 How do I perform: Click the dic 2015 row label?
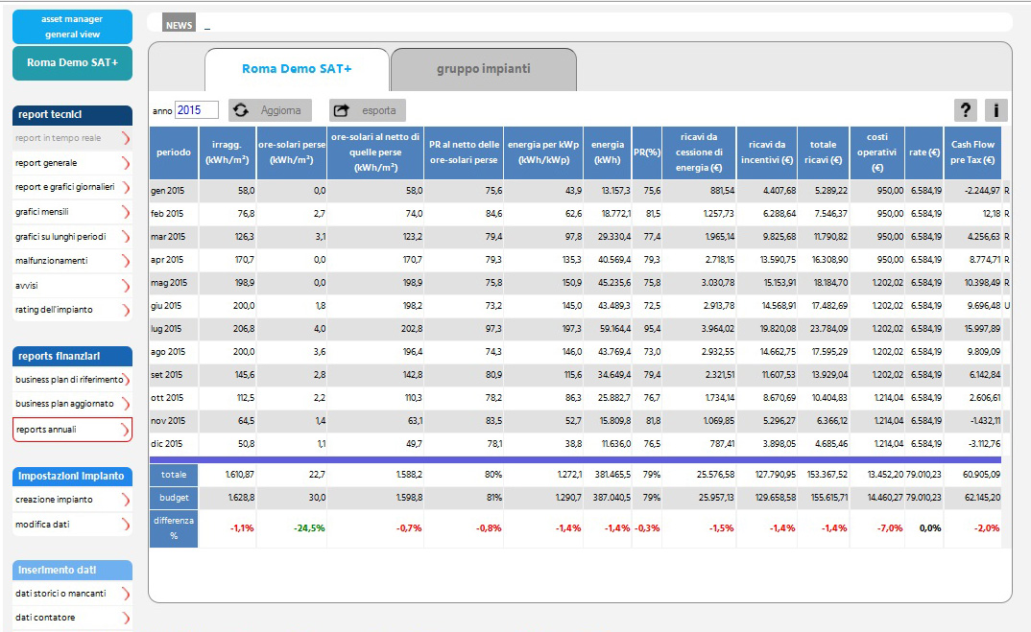167,444
